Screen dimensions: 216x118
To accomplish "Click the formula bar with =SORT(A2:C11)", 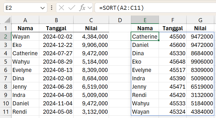I will click(155, 8).
